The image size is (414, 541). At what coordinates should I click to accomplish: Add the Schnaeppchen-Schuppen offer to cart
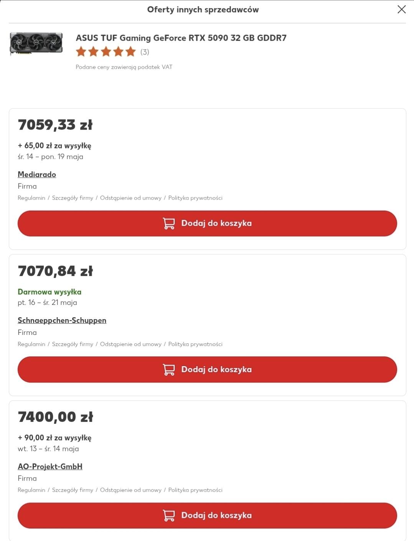pos(207,370)
